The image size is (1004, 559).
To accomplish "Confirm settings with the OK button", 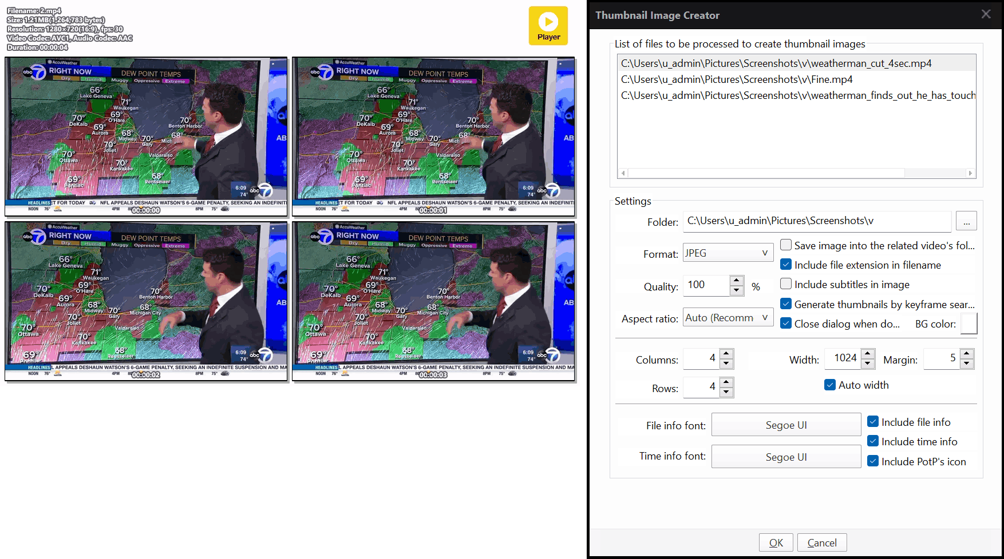I will 776,542.
